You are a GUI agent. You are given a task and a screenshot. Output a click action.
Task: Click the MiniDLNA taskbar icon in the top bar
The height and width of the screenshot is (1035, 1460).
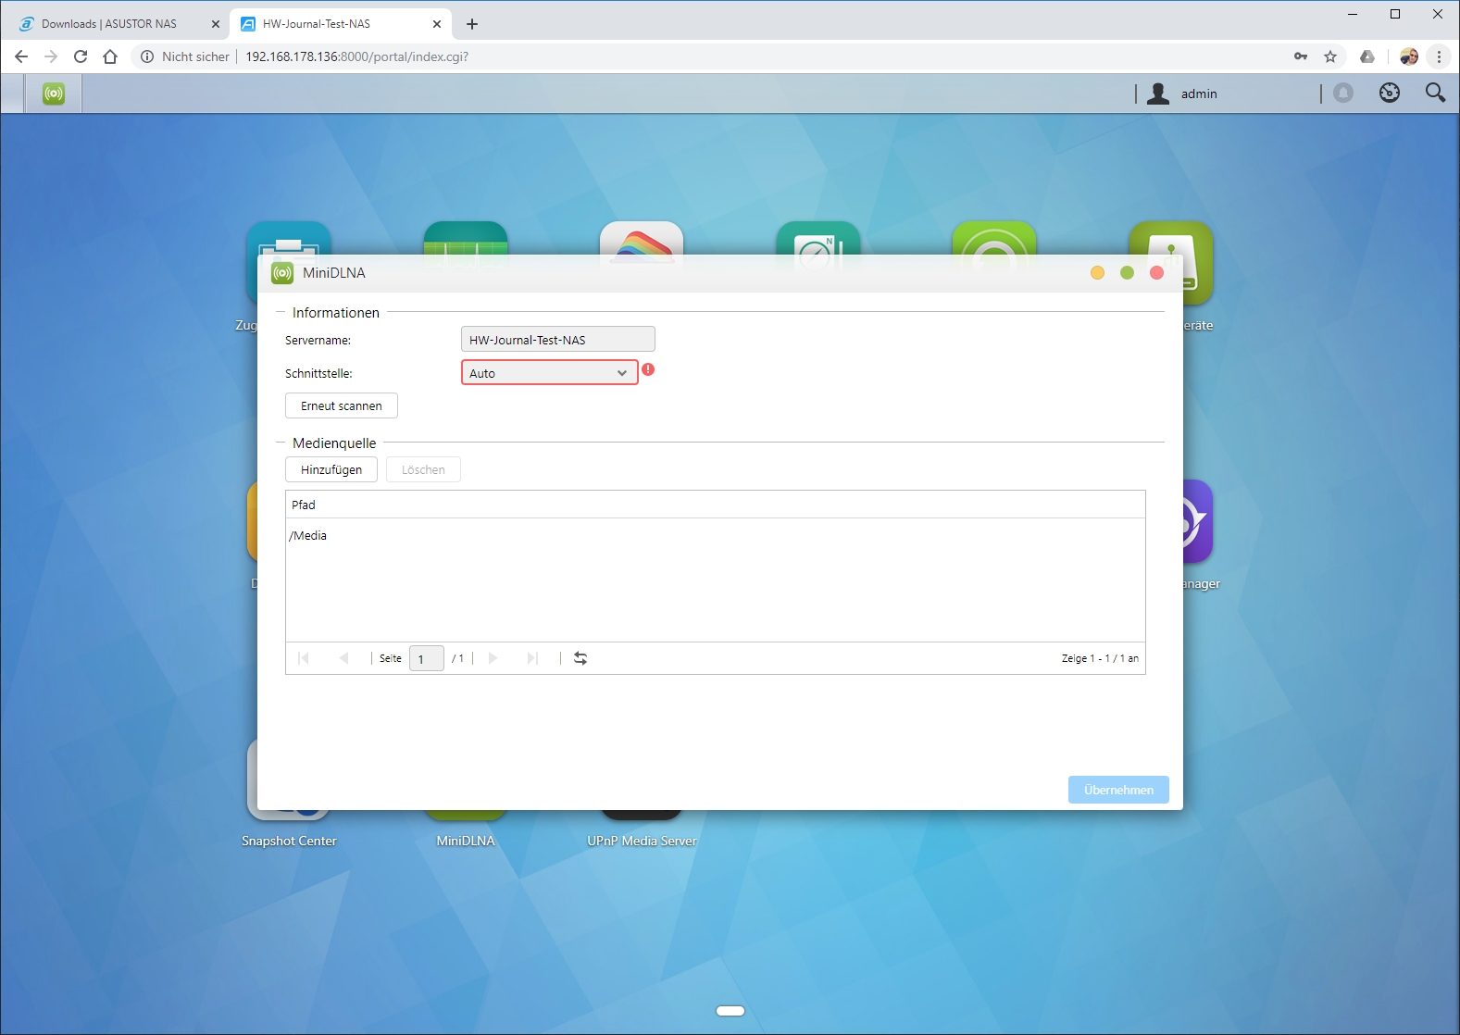pos(54,94)
